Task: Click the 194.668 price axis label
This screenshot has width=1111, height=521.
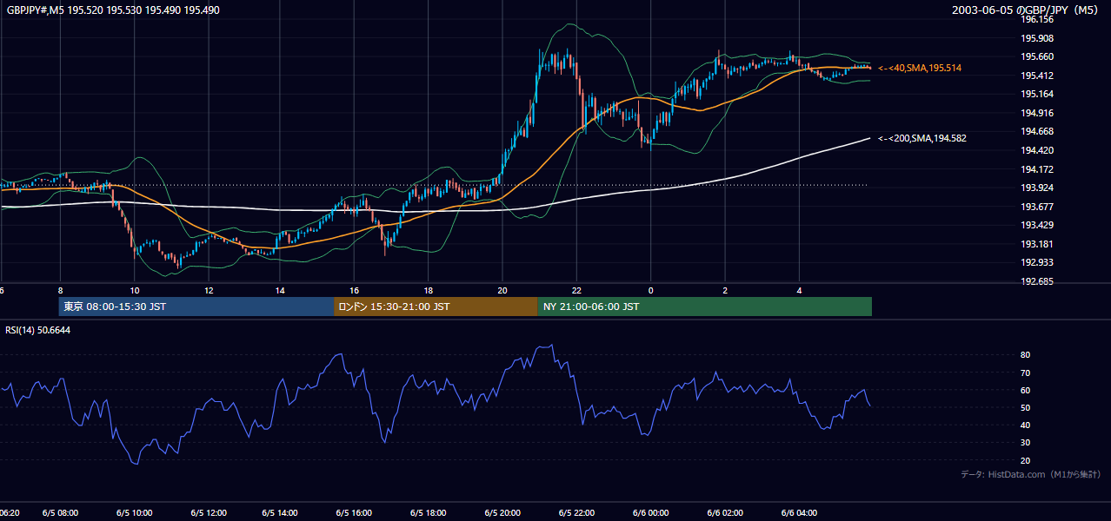Action: tap(1037, 132)
